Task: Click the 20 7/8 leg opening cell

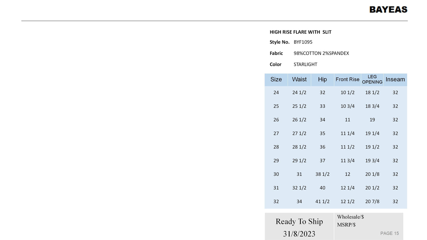Action: 372,202
